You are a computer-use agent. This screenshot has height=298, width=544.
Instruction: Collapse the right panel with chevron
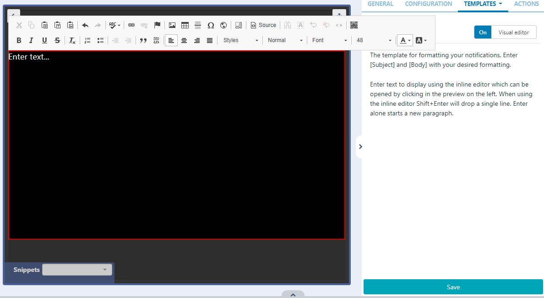coord(360,147)
